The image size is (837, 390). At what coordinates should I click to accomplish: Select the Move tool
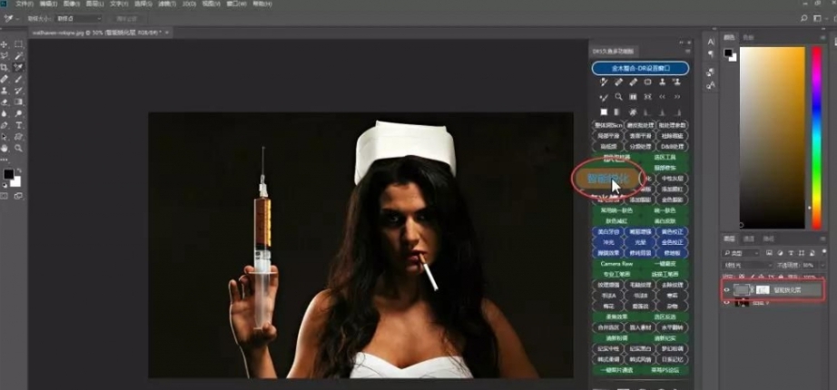tap(5, 44)
